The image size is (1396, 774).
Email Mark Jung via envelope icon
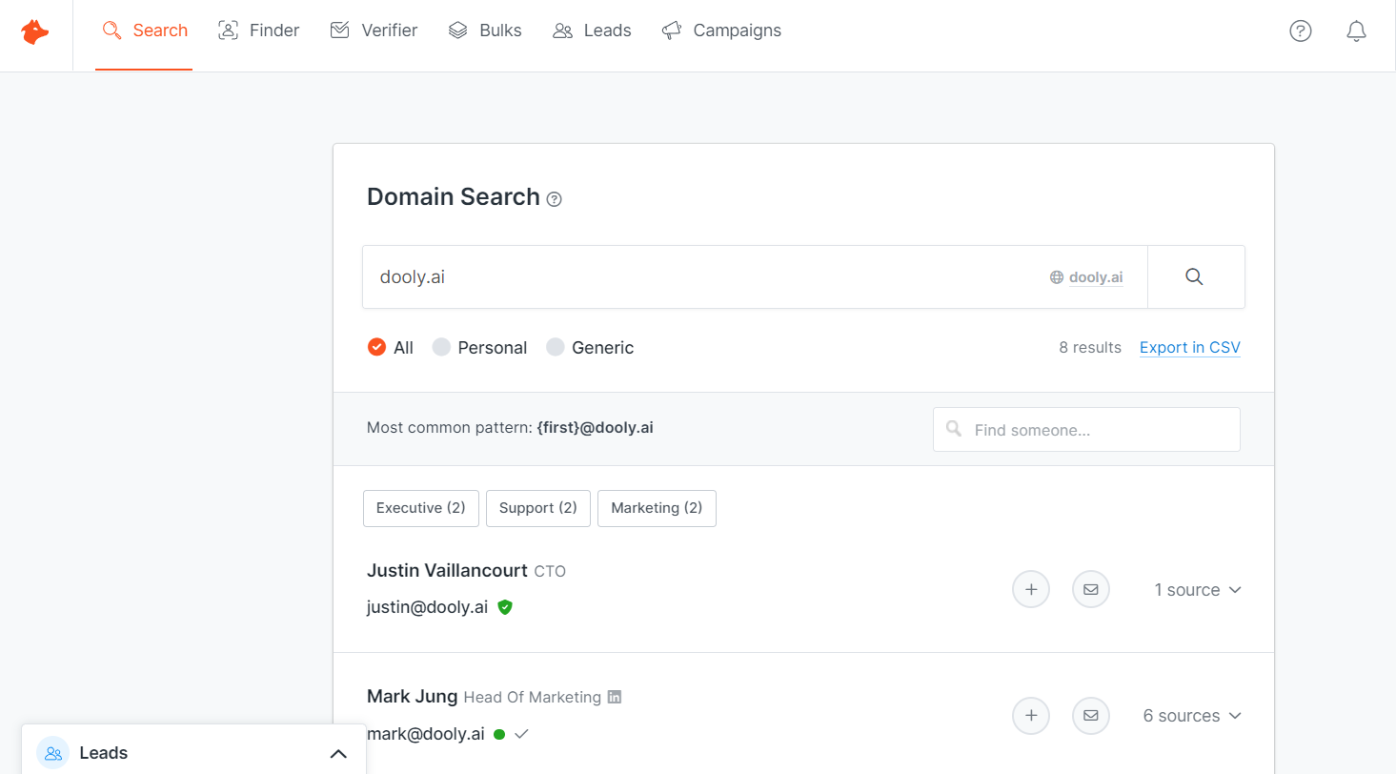1091,715
